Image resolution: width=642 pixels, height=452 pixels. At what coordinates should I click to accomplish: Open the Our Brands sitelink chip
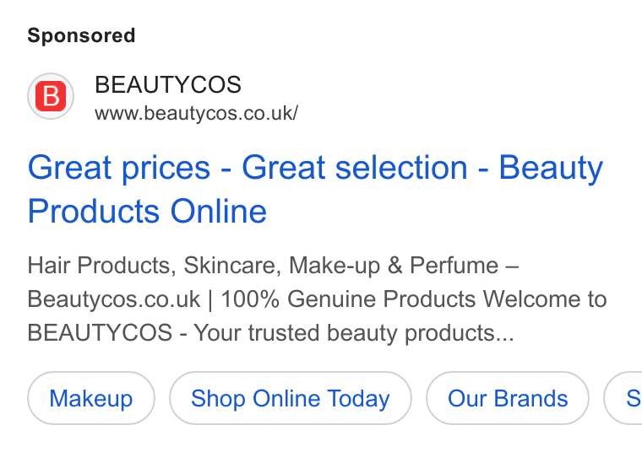tap(508, 398)
